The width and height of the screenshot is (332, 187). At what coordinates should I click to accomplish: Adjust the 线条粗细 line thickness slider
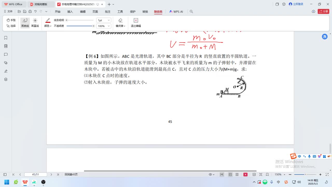[80, 20]
